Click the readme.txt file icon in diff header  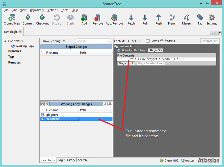pos(116,46)
